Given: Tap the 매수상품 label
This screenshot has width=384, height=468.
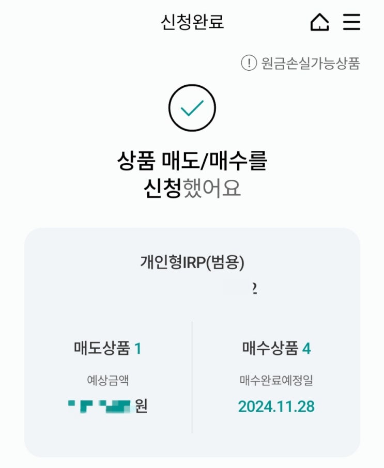Looking at the screenshot, I should [270, 349].
